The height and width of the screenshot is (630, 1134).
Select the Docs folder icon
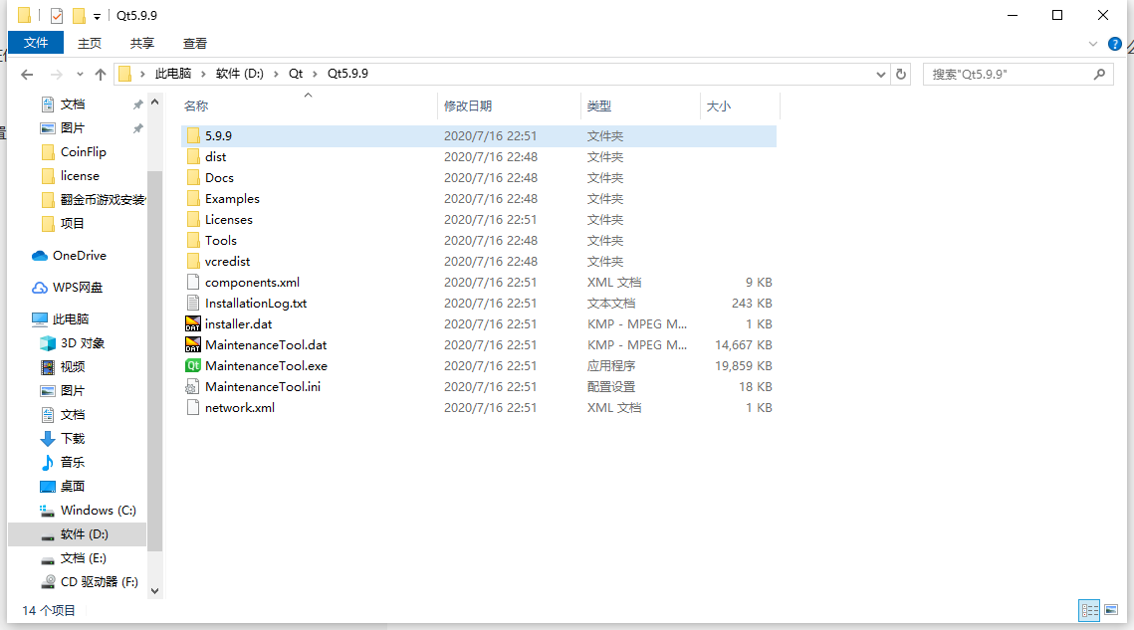click(x=193, y=177)
